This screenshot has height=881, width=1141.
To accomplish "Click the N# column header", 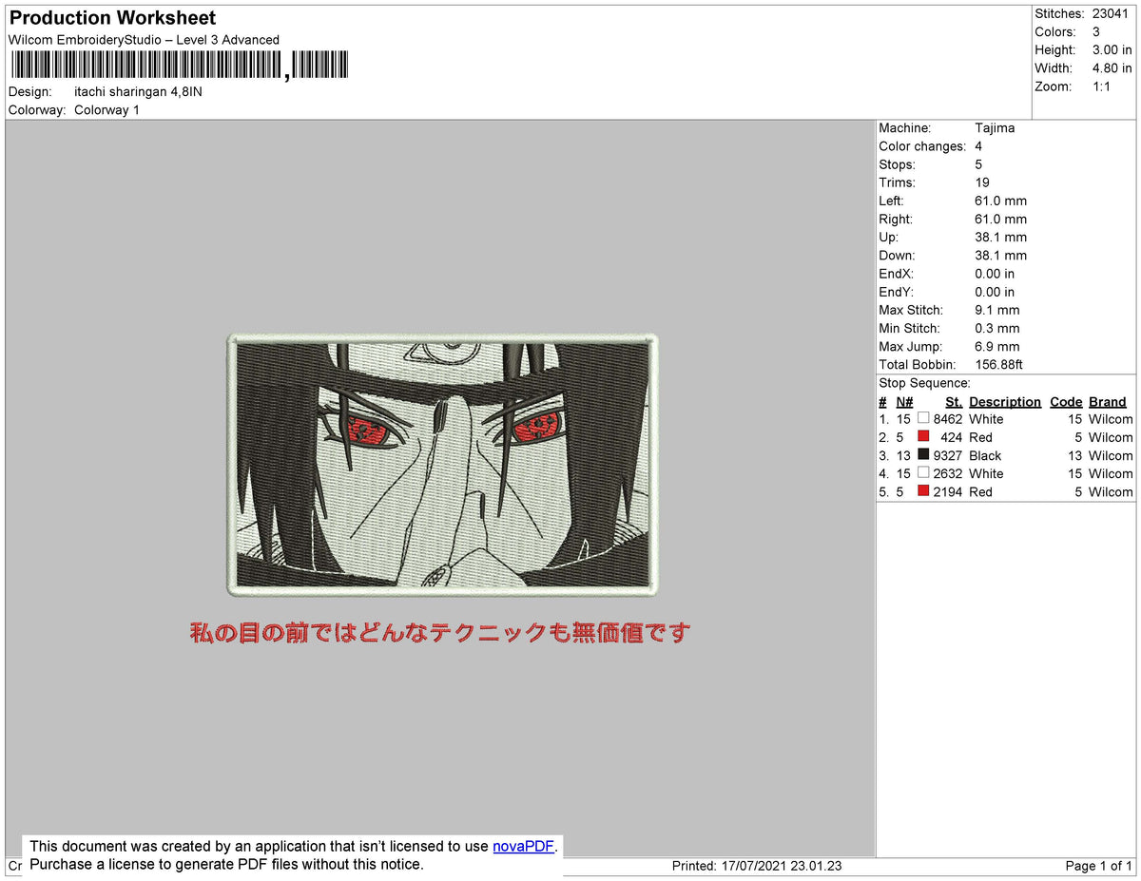I will point(903,401).
